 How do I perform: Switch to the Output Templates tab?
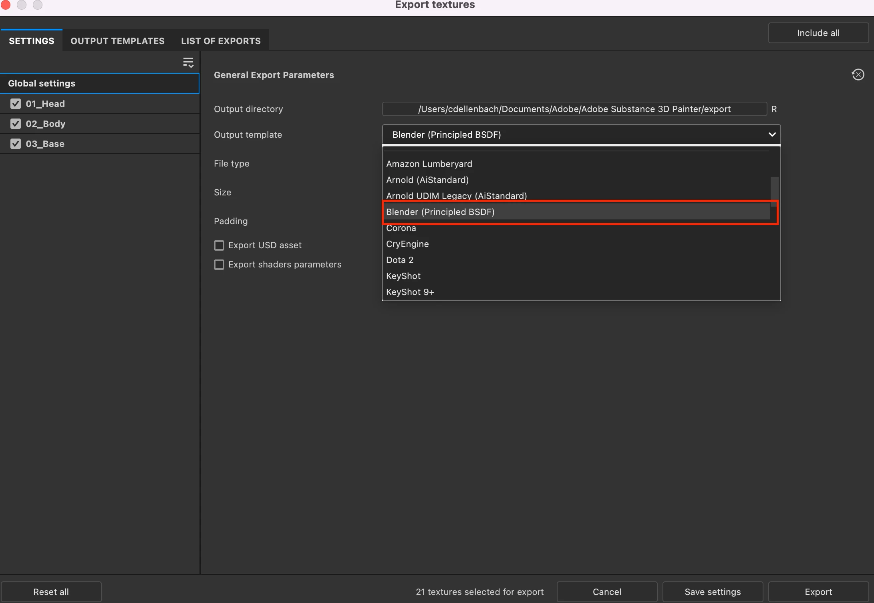tap(117, 41)
